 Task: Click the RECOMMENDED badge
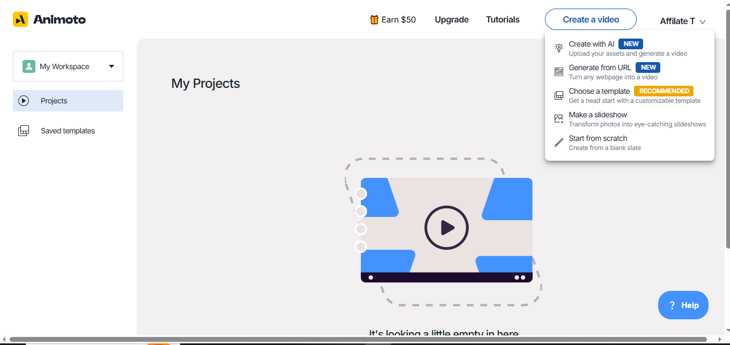click(x=664, y=91)
